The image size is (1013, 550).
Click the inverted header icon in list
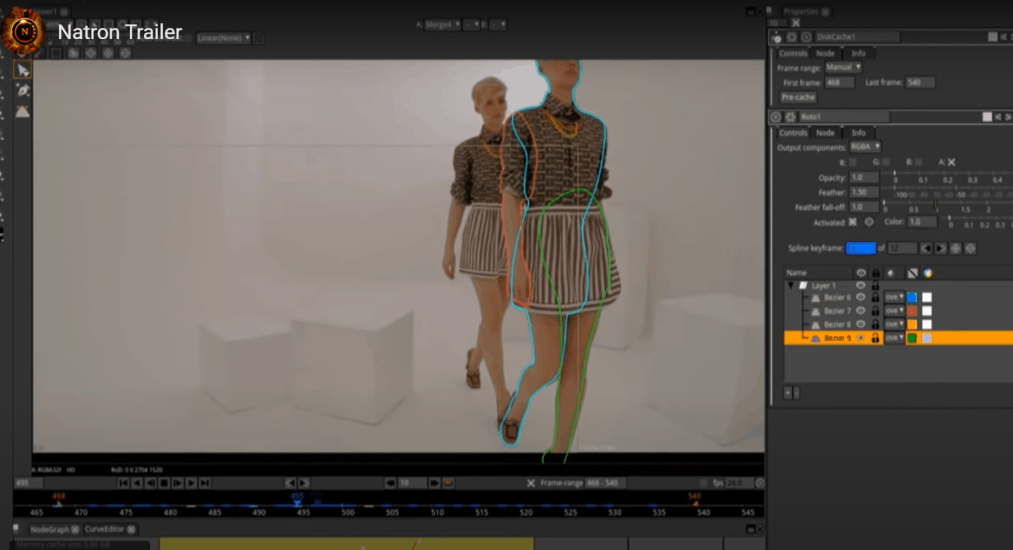912,273
